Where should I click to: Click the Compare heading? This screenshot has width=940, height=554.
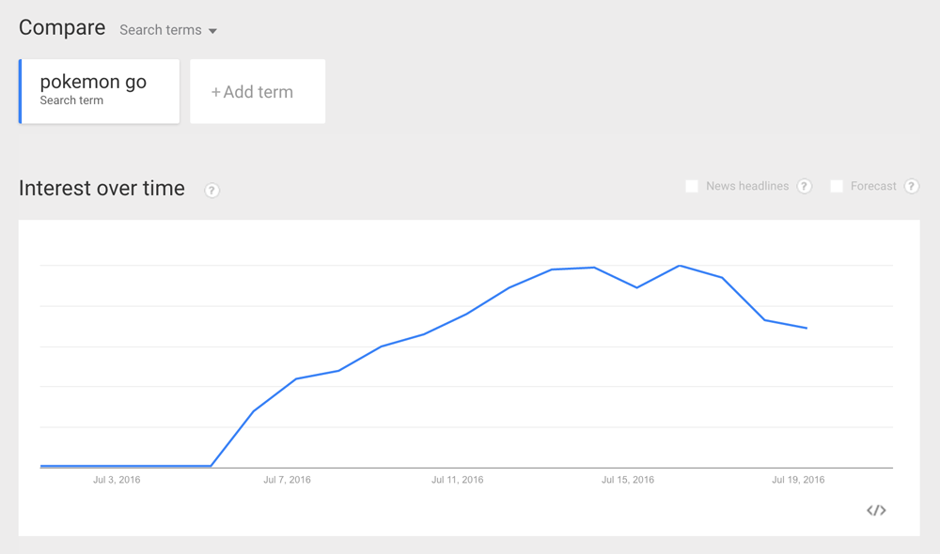tap(62, 28)
